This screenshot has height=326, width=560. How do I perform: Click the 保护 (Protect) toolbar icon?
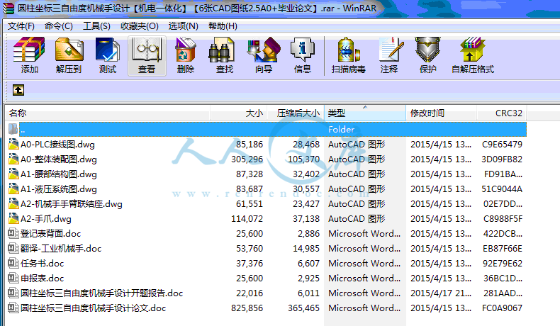428,55
